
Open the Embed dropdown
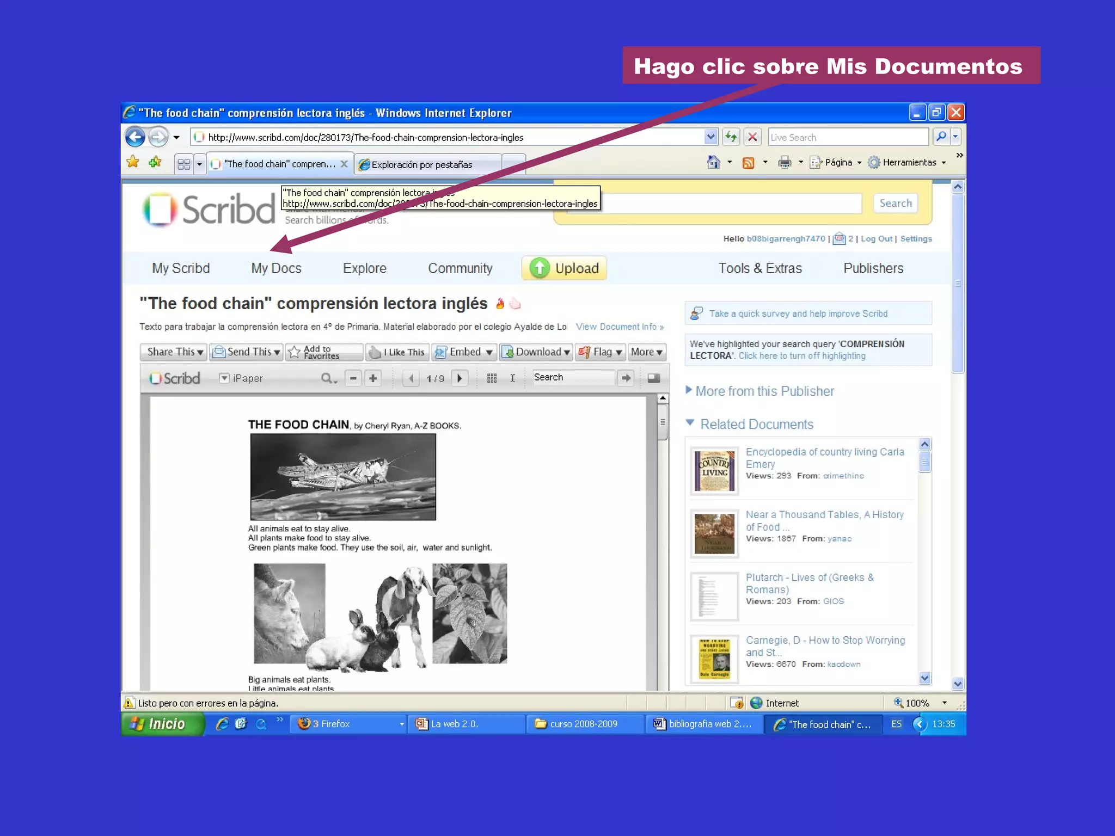[x=464, y=352]
